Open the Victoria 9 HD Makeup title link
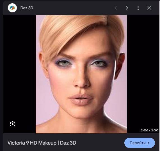 pos(42,143)
